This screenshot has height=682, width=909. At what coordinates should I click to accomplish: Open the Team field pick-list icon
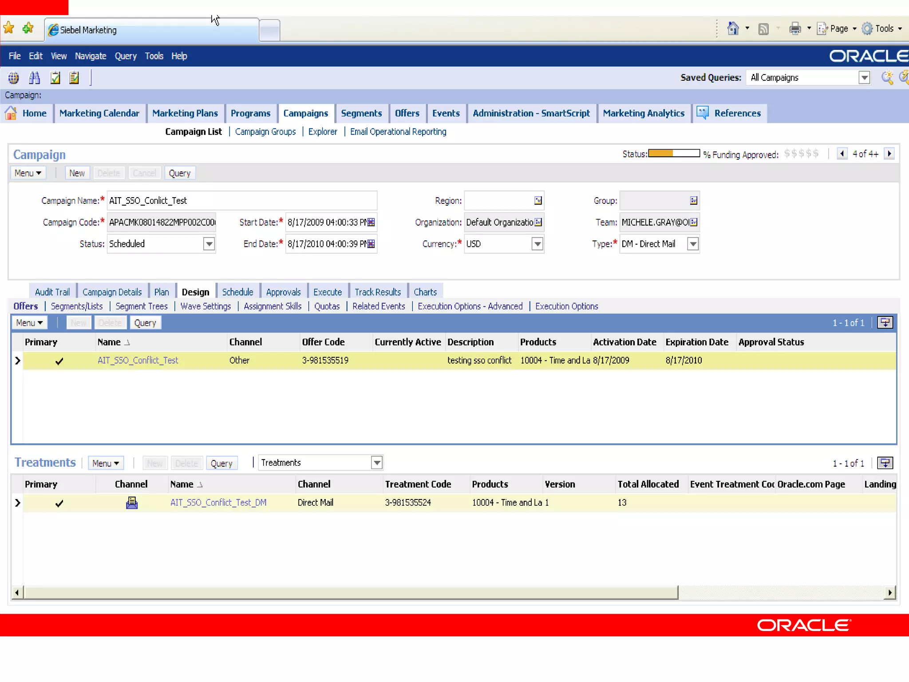[694, 222]
